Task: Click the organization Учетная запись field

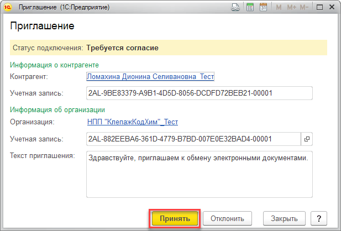Action: coord(193,139)
